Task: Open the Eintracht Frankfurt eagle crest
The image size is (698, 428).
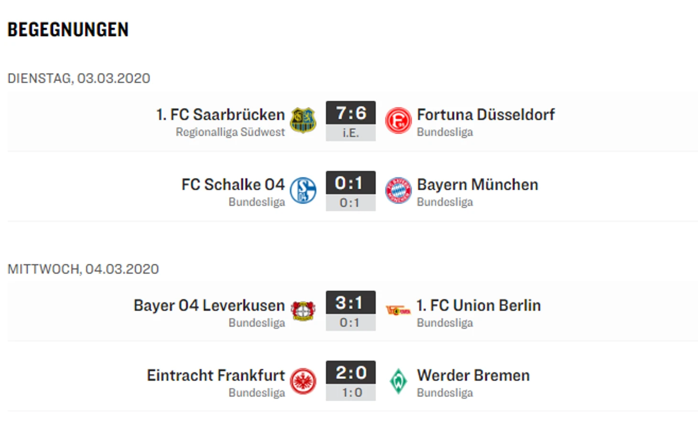Action: [x=303, y=381]
